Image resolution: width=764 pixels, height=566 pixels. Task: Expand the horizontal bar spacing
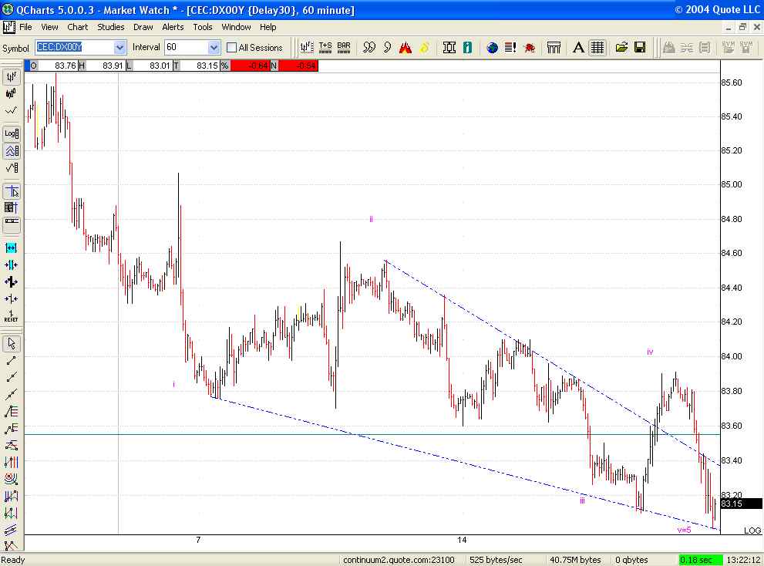tap(11, 248)
